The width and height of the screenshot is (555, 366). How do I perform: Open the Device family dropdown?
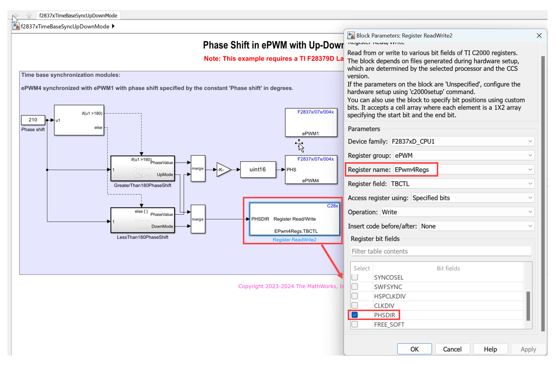pos(462,141)
